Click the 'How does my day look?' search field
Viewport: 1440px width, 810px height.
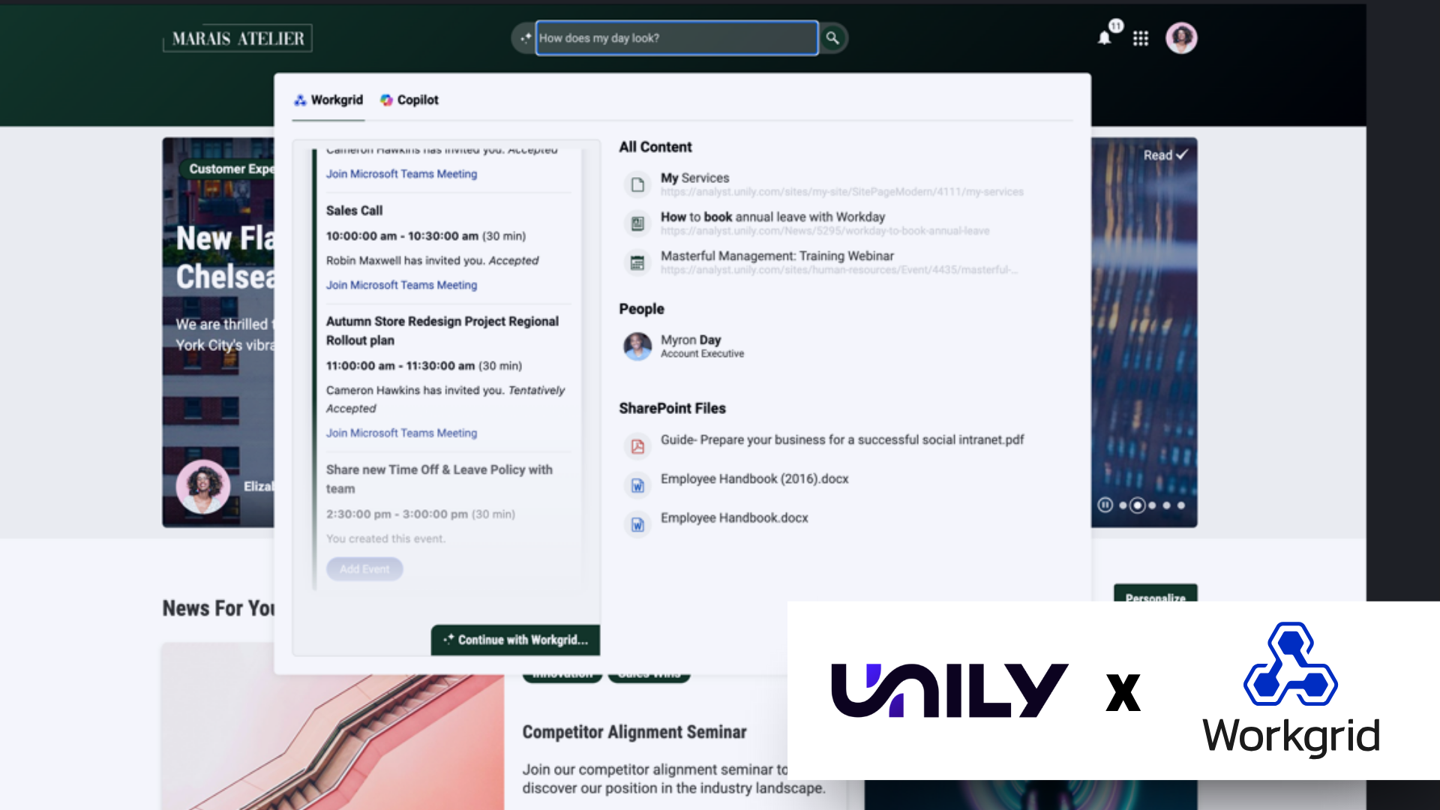[x=676, y=38]
